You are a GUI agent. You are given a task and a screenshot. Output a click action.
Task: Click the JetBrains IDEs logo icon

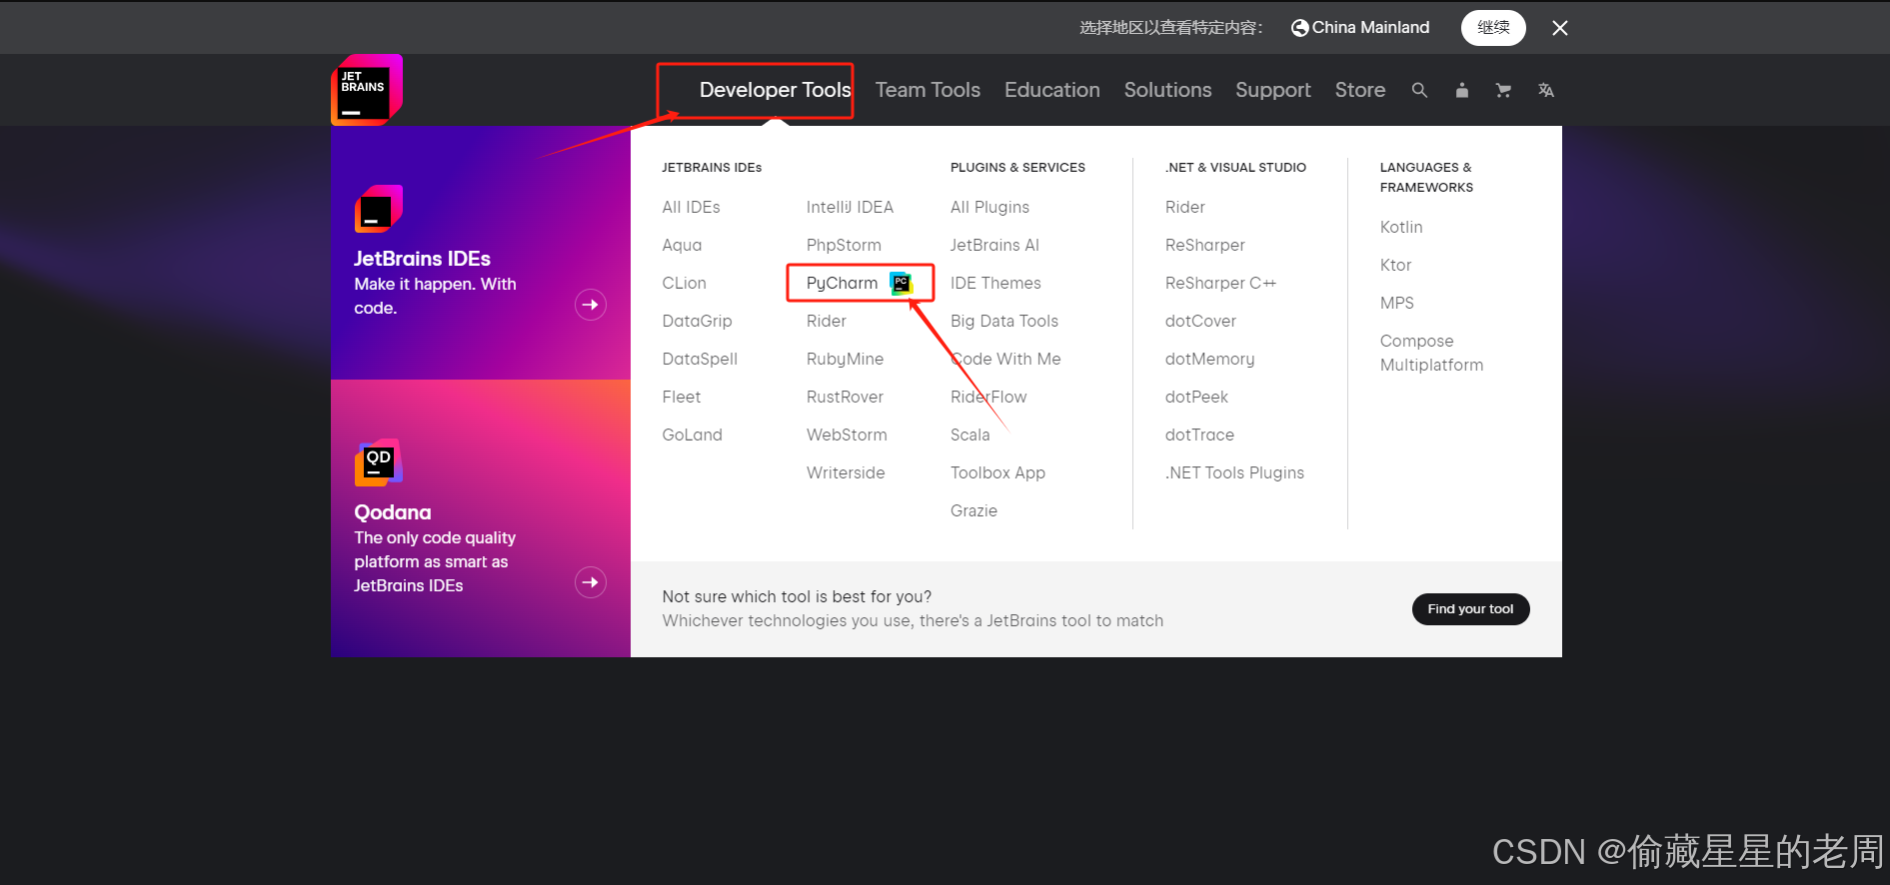pos(379,209)
